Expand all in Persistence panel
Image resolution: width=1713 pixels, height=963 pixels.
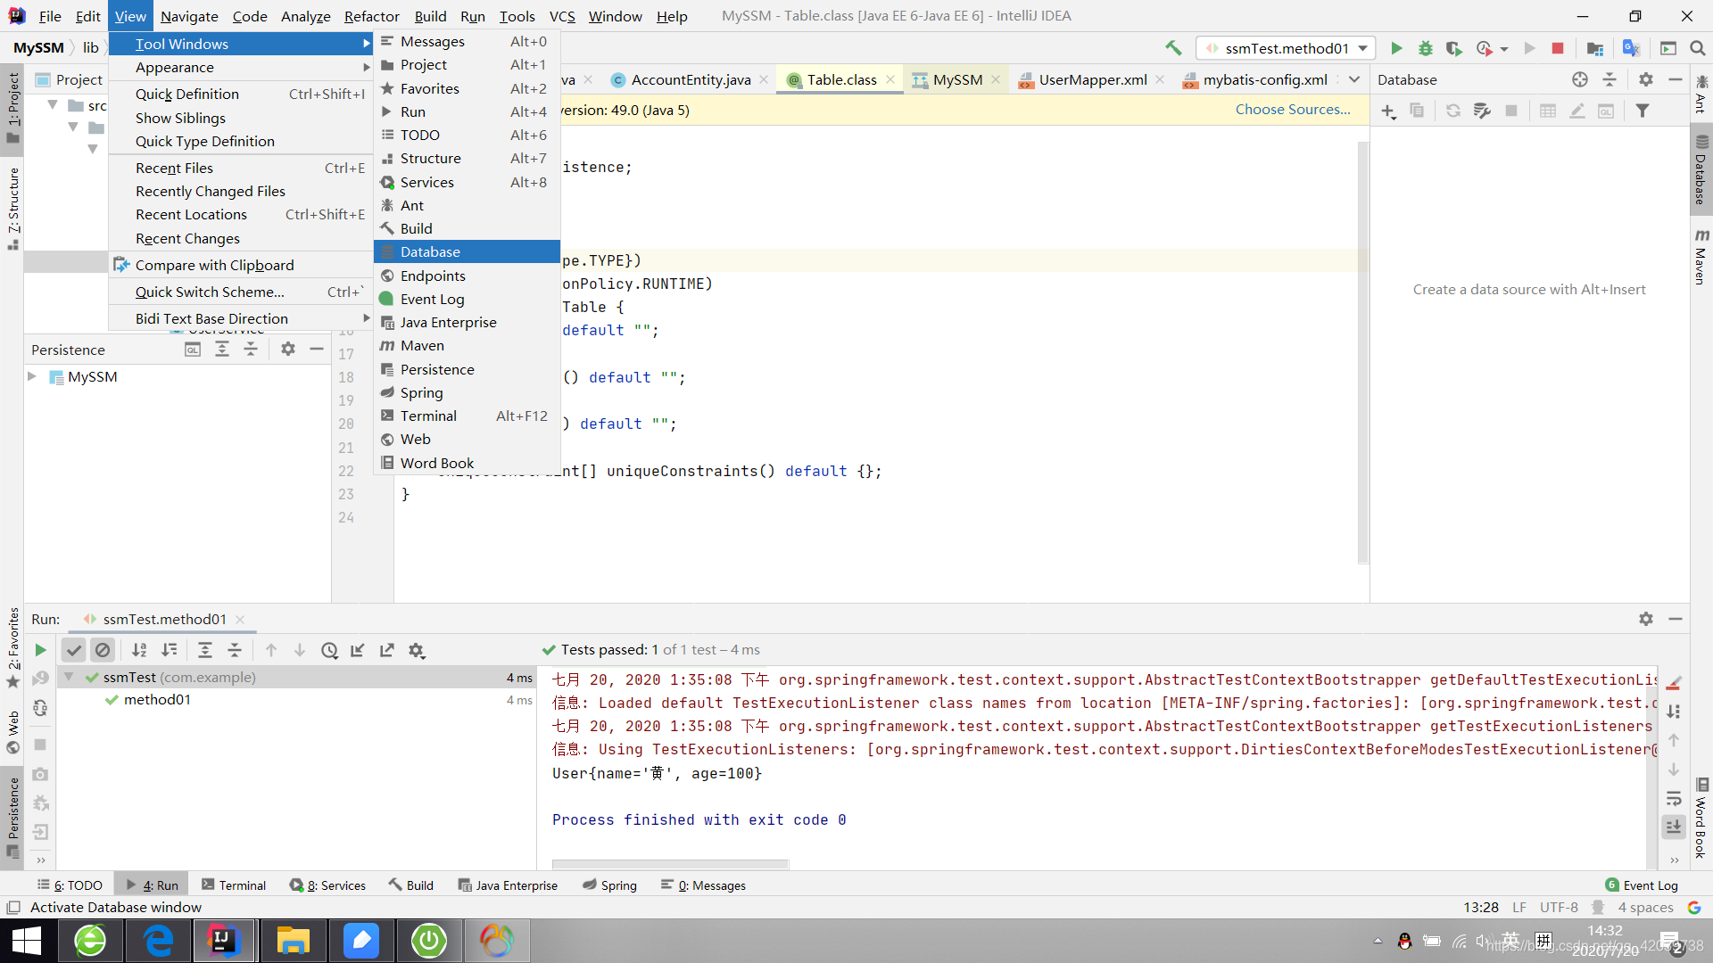coord(222,350)
